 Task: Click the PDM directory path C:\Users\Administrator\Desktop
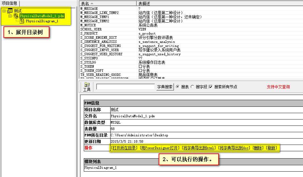tap(139, 135)
